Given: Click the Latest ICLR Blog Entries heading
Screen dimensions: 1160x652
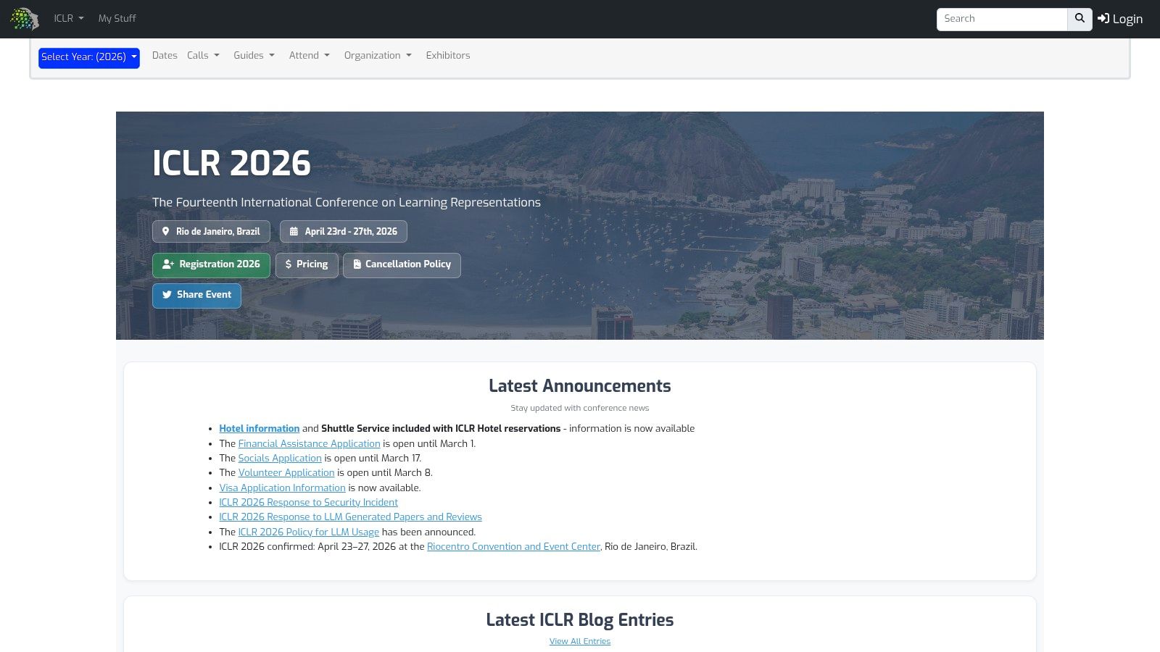Looking at the screenshot, I should (580, 620).
